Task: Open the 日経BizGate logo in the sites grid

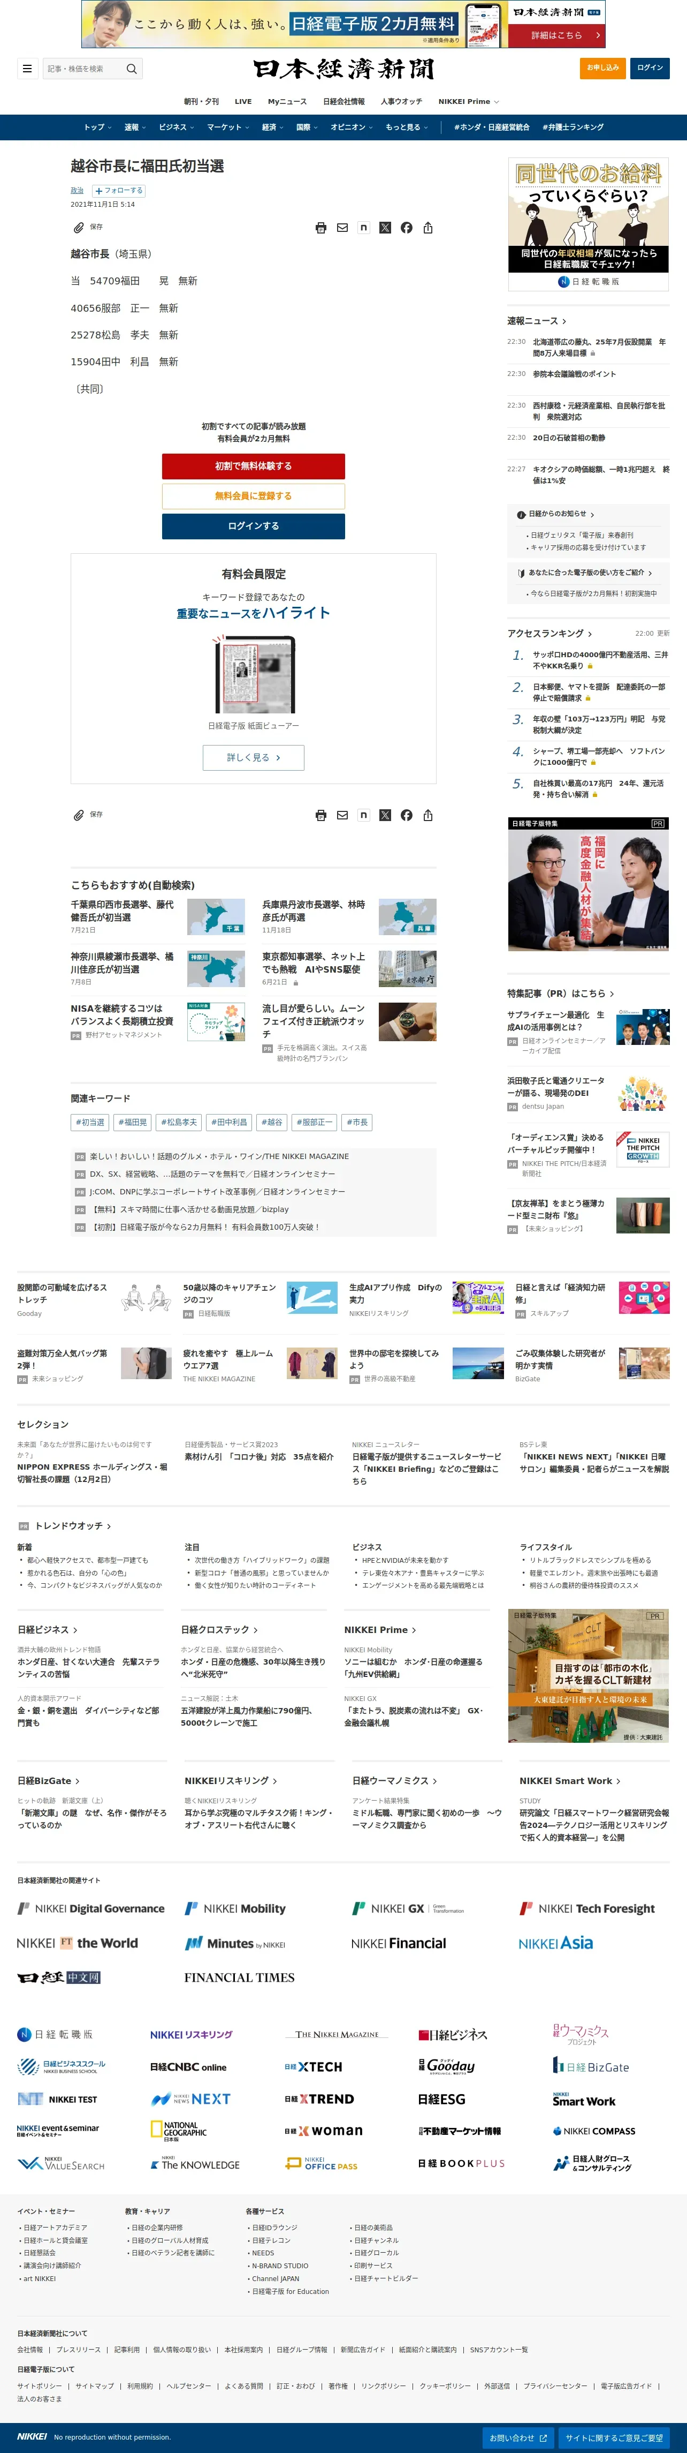Action: [x=591, y=2065]
